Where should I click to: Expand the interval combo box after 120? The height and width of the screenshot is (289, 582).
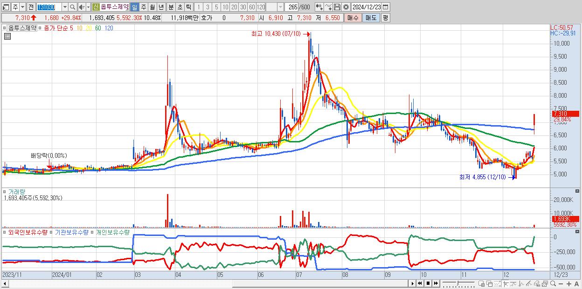click(x=280, y=7)
